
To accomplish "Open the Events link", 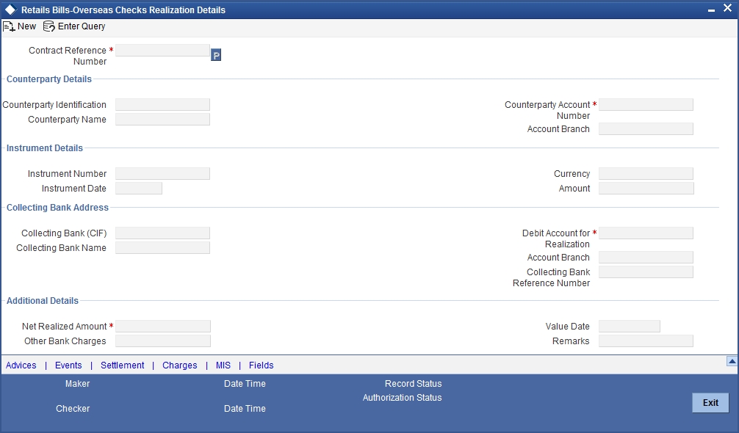I will click(68, 365).
